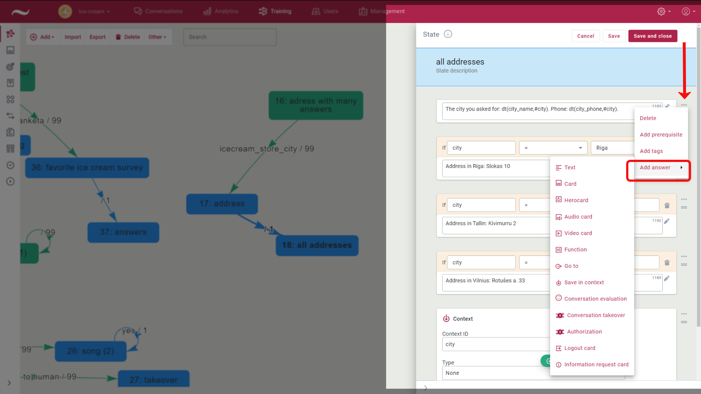Edit the Vilnius address answer with pencil icon
This screenshot has width=701, height=394.
[667, 279]
